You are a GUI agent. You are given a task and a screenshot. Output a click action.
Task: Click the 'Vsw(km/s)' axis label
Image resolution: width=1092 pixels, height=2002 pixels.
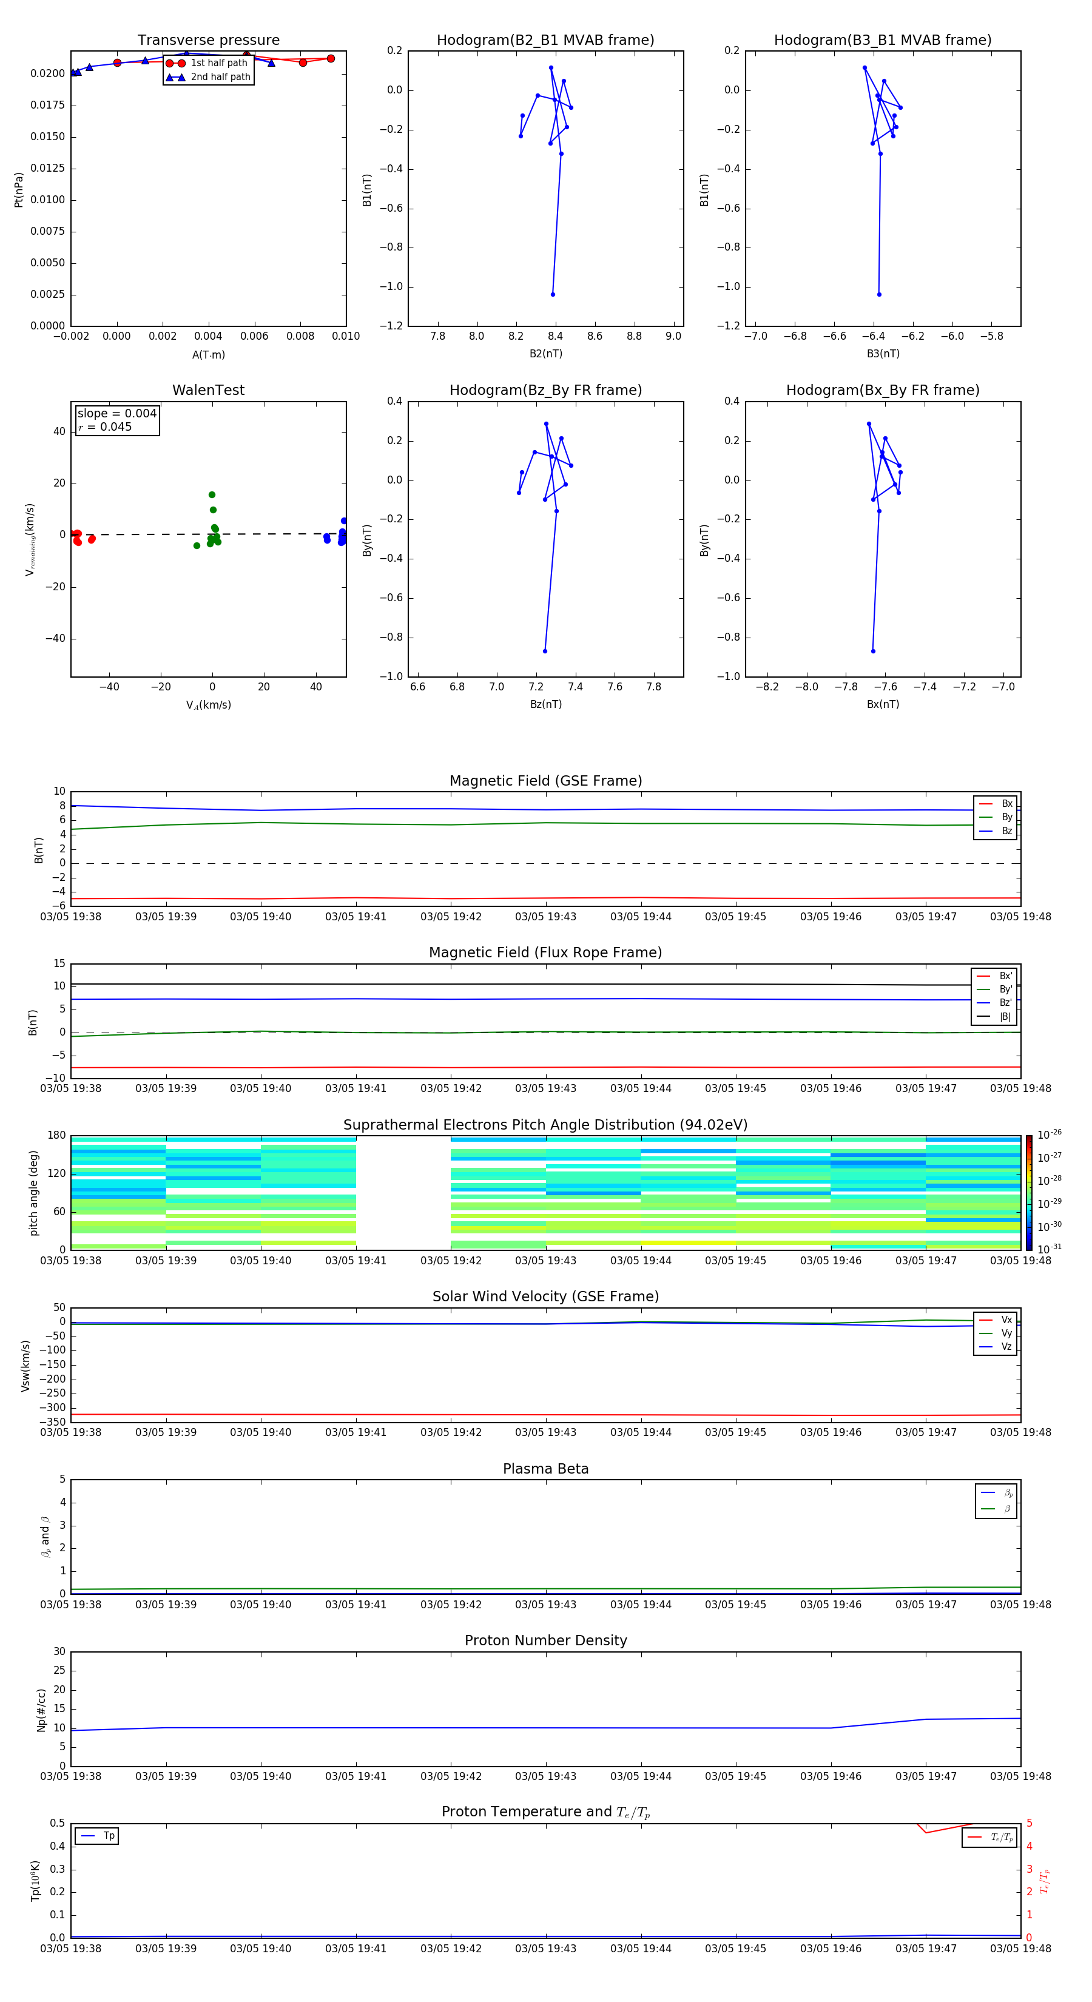(x=25, y=1366)
